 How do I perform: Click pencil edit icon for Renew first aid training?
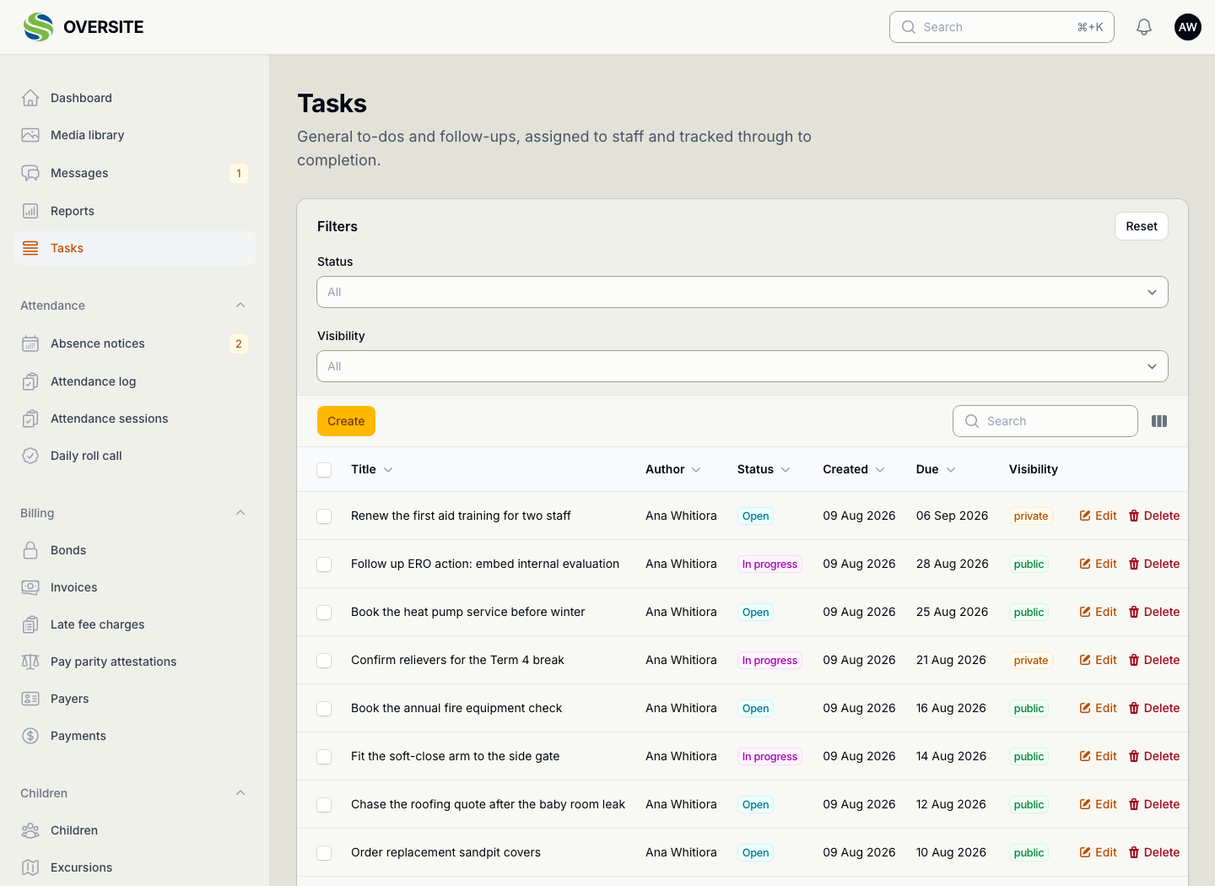coord(1085,516)
